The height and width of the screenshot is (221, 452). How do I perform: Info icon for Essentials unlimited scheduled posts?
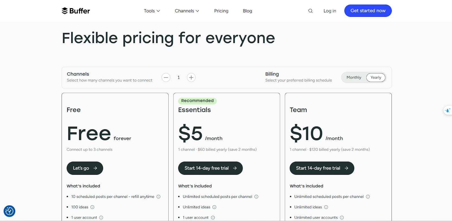coord(257,197)
